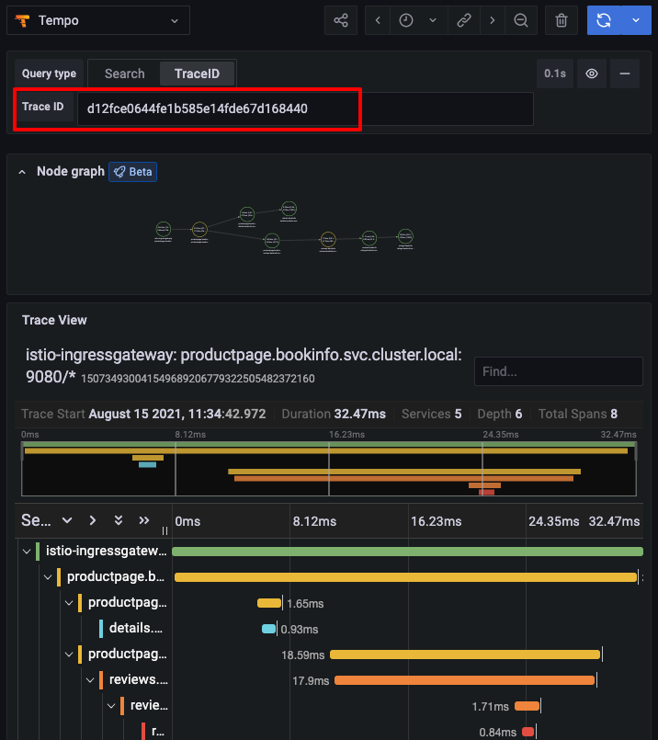Viewport: 658px width, 740px height.
Task: Collapse the istio-ingressgateway span row
Action: [x=26, y=552]
